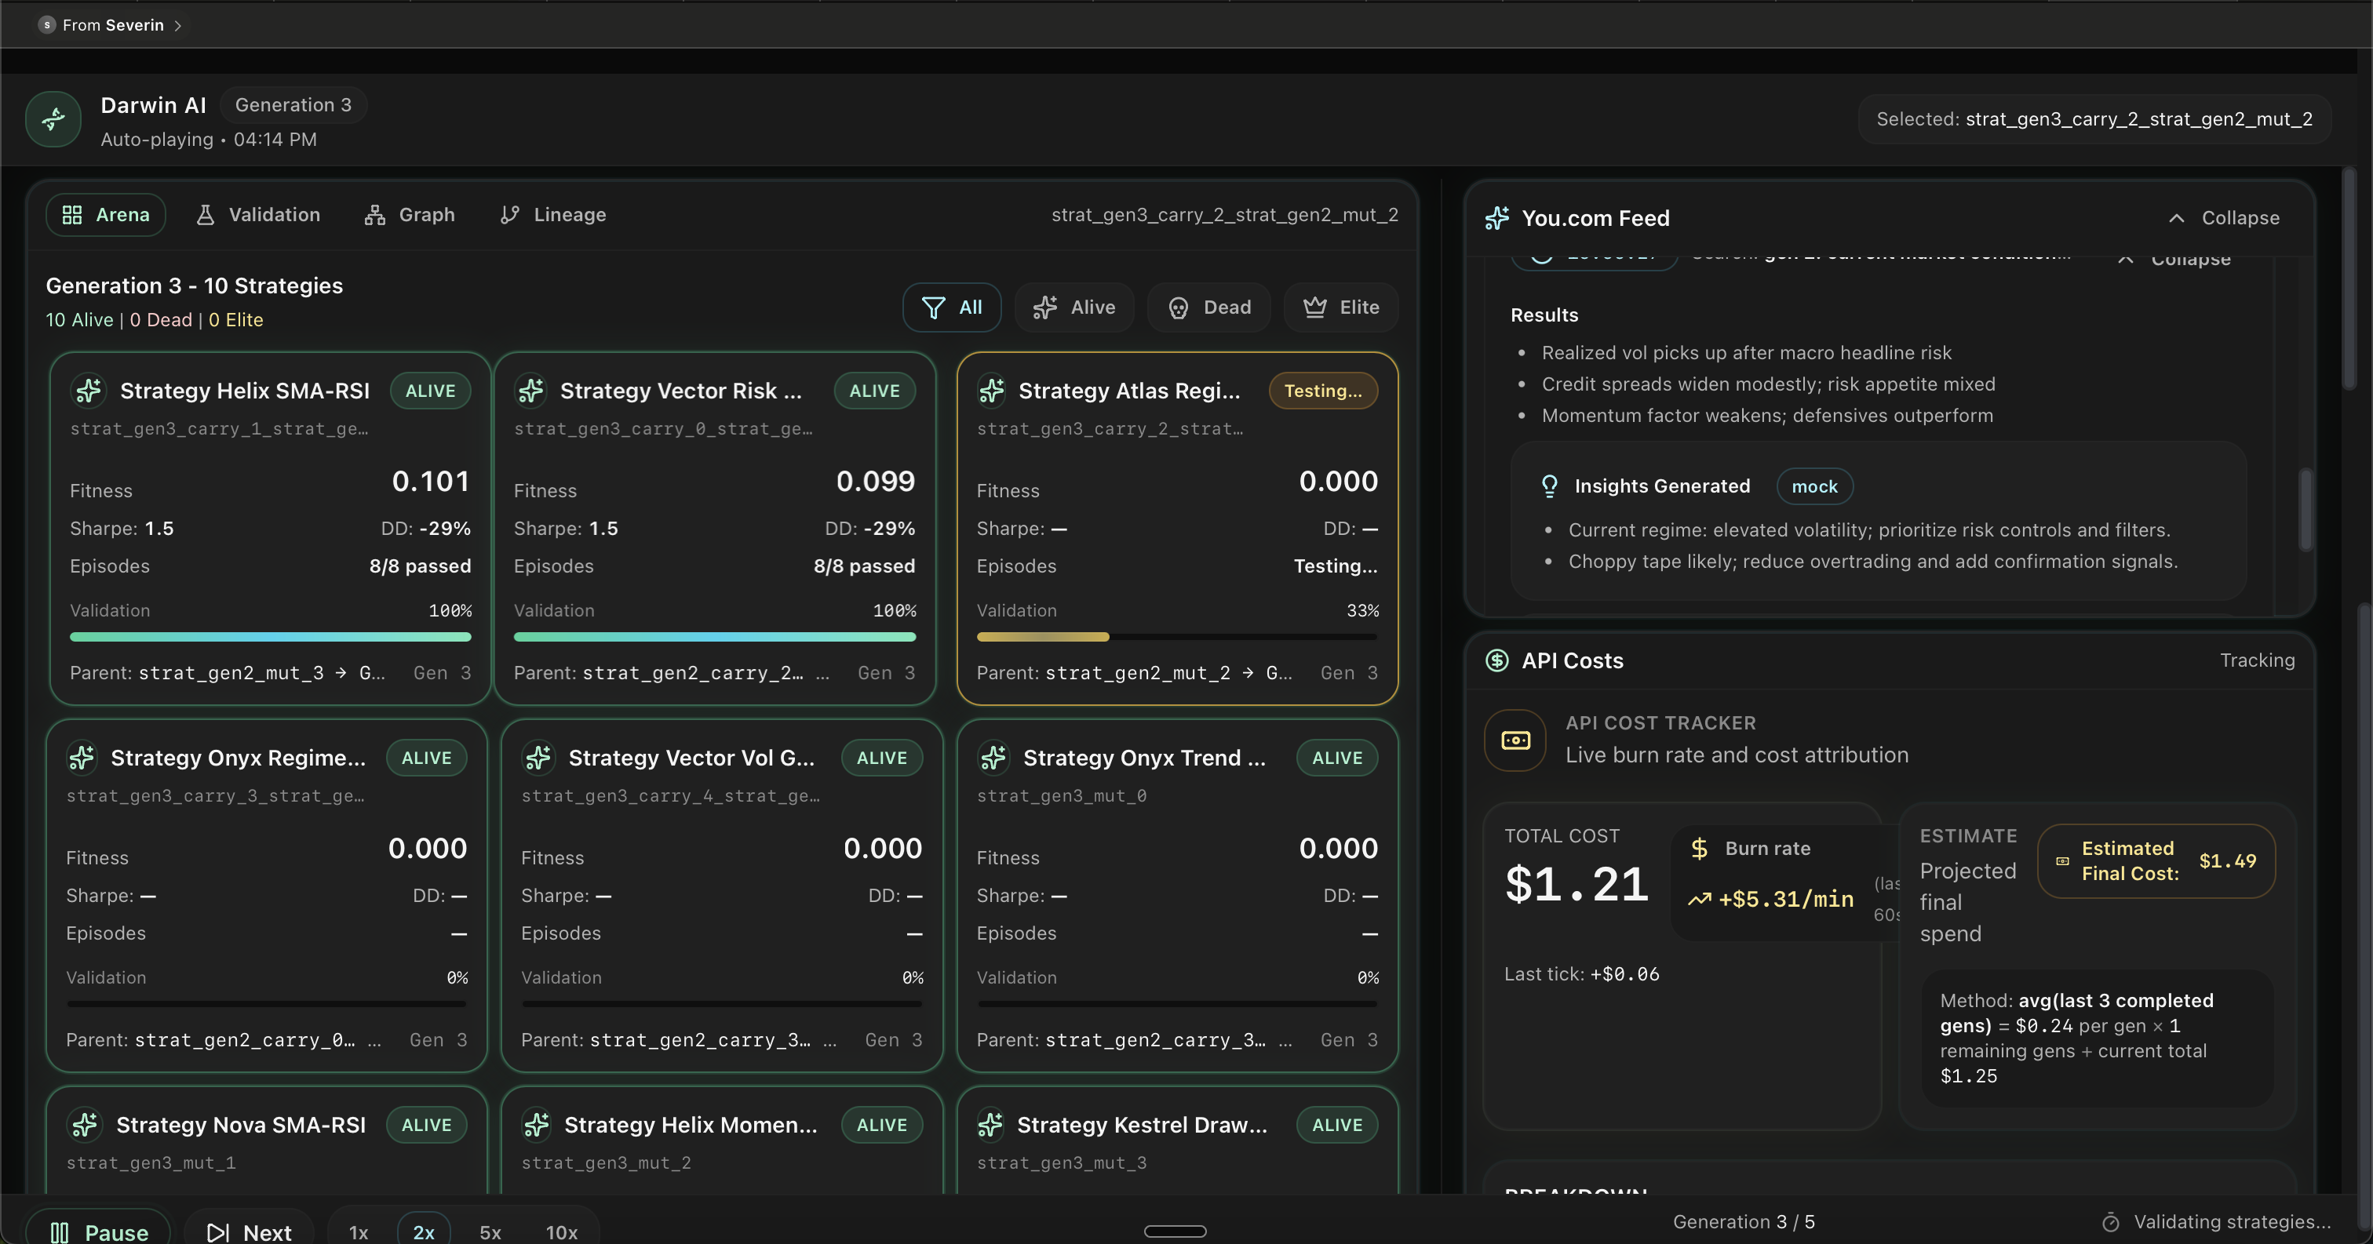The width and height of the screenshot is (2373, 1244).
Task: Set playback speed to 5x
Action: [x=490, y=1231]
